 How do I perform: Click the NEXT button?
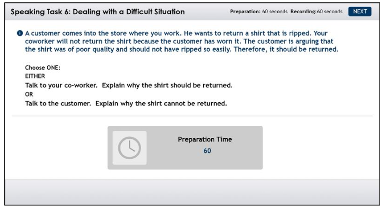[360, 11]
